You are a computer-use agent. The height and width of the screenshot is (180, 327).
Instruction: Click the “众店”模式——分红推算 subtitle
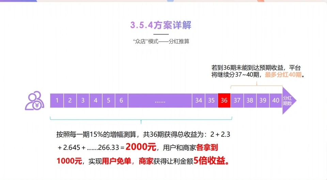[x=161, y=42]
